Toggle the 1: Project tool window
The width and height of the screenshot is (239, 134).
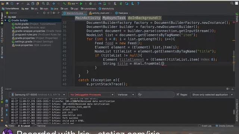coord(2,18)
